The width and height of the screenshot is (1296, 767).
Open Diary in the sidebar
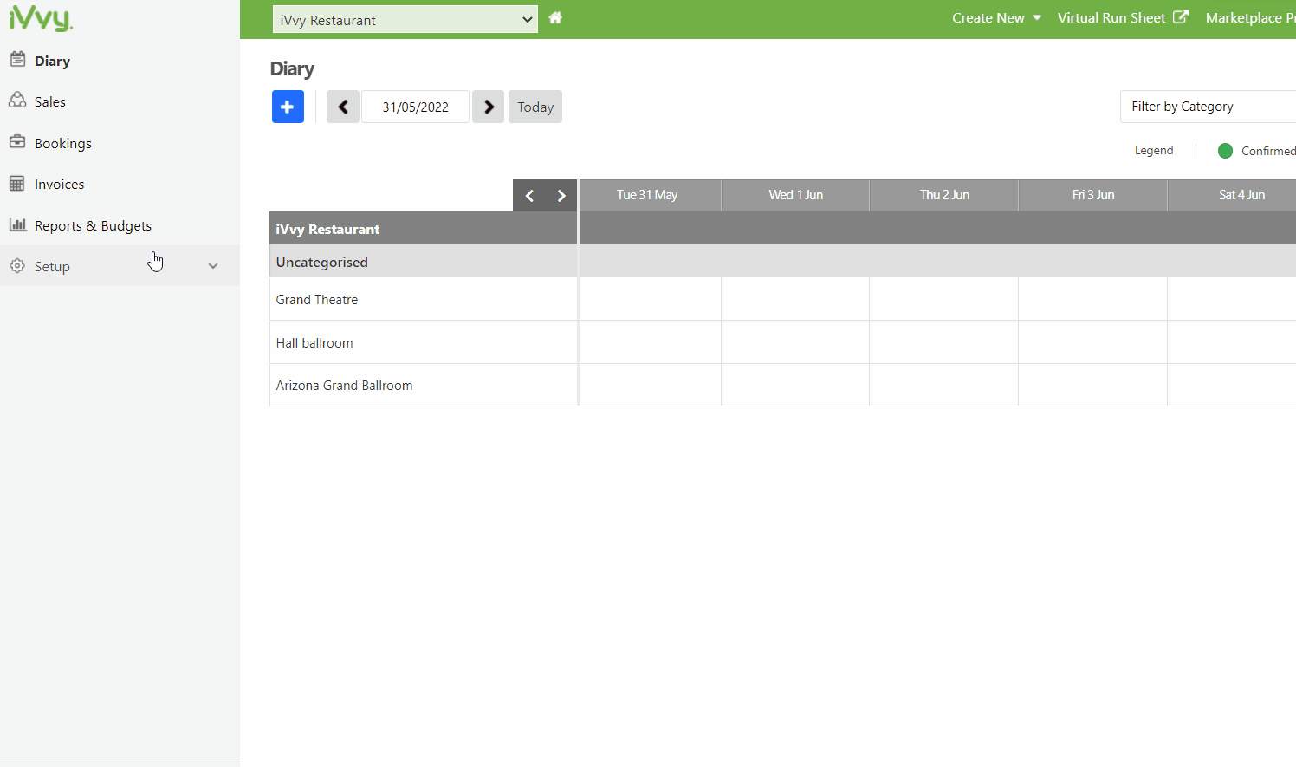(x=120, y=61)
